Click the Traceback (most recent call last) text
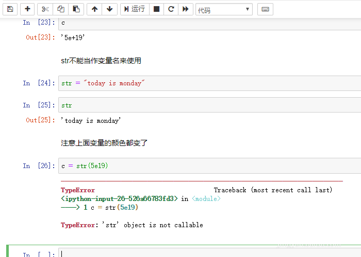 pyautogui.click(x=273, y=190)
